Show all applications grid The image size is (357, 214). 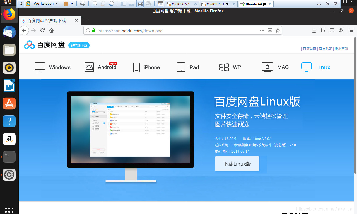9,210
